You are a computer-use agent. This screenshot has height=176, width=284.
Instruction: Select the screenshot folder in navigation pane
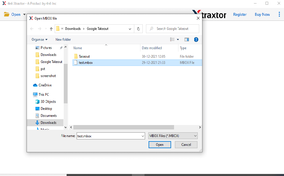[x=48, y=76]
